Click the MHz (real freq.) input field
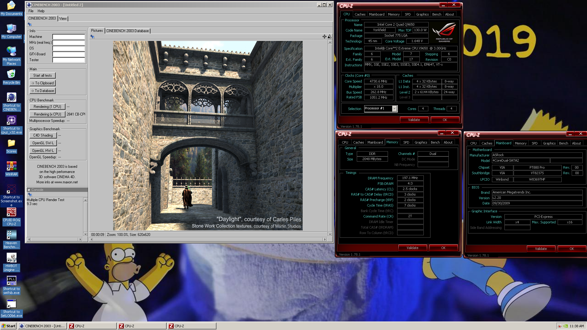 [68, 42]
